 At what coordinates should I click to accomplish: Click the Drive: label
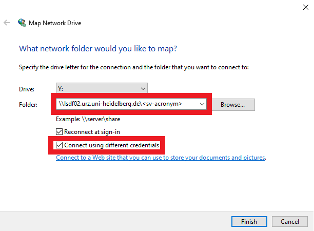(x=26, y=89)
